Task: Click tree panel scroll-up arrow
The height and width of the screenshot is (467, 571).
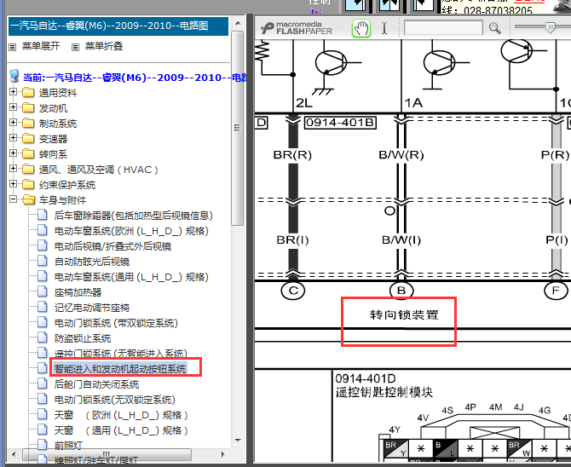Action: (238, 24)
